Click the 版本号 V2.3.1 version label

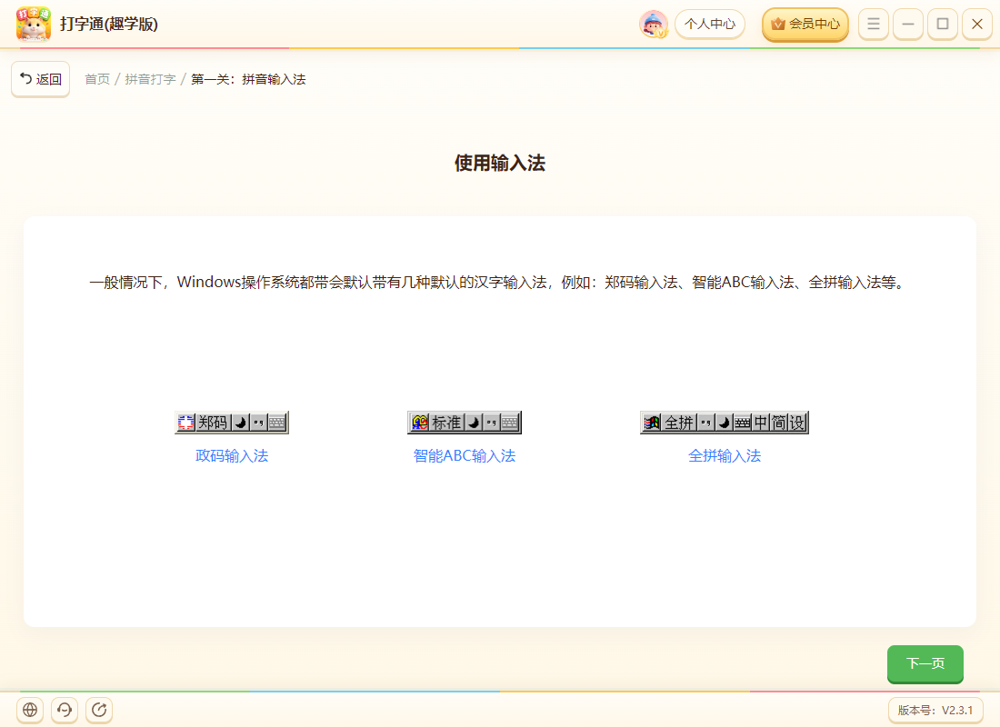(935, 711)
